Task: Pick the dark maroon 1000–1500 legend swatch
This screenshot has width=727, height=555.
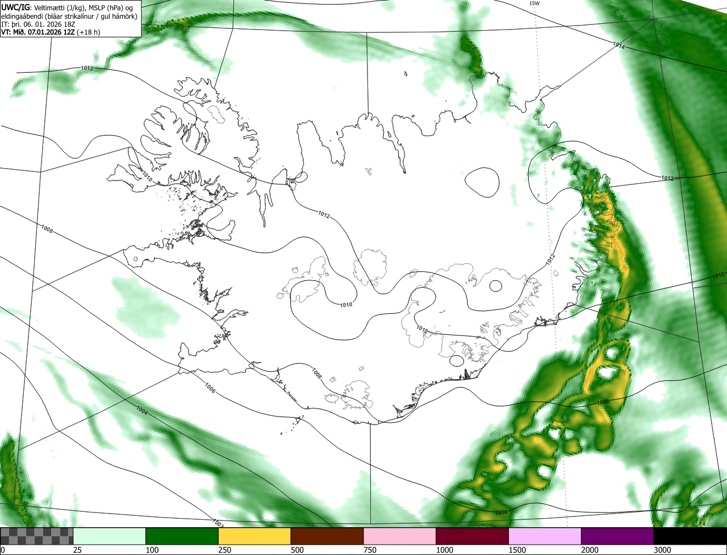Action: point(473,536)
